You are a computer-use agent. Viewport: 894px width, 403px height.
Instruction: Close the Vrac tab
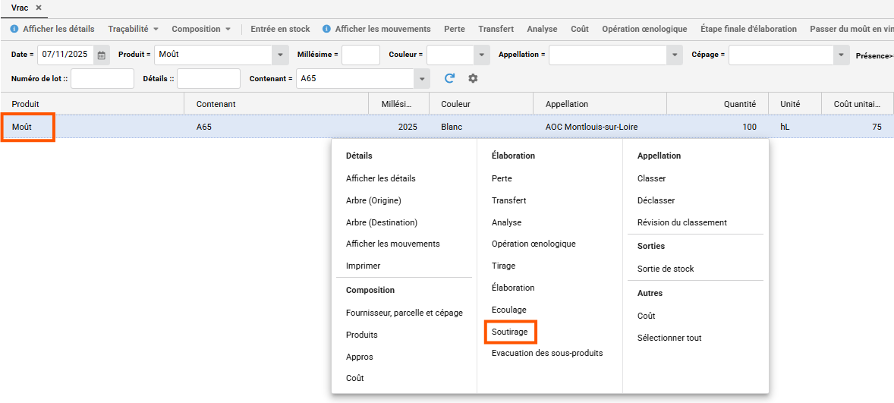39,8
